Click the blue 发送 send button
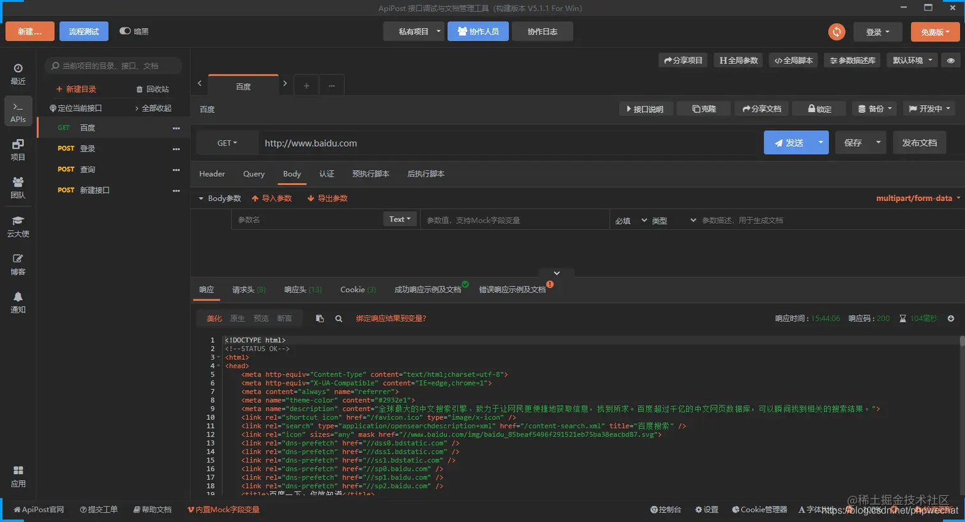 pyautogui.click(x=788, y=142)
